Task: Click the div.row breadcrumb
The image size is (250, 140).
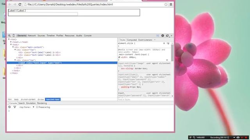Action: pyautogui.click(x=41, y=100)
